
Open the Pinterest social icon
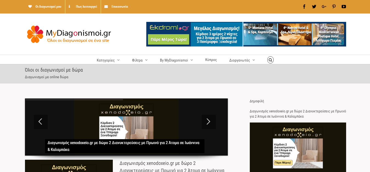click(334, 7)
